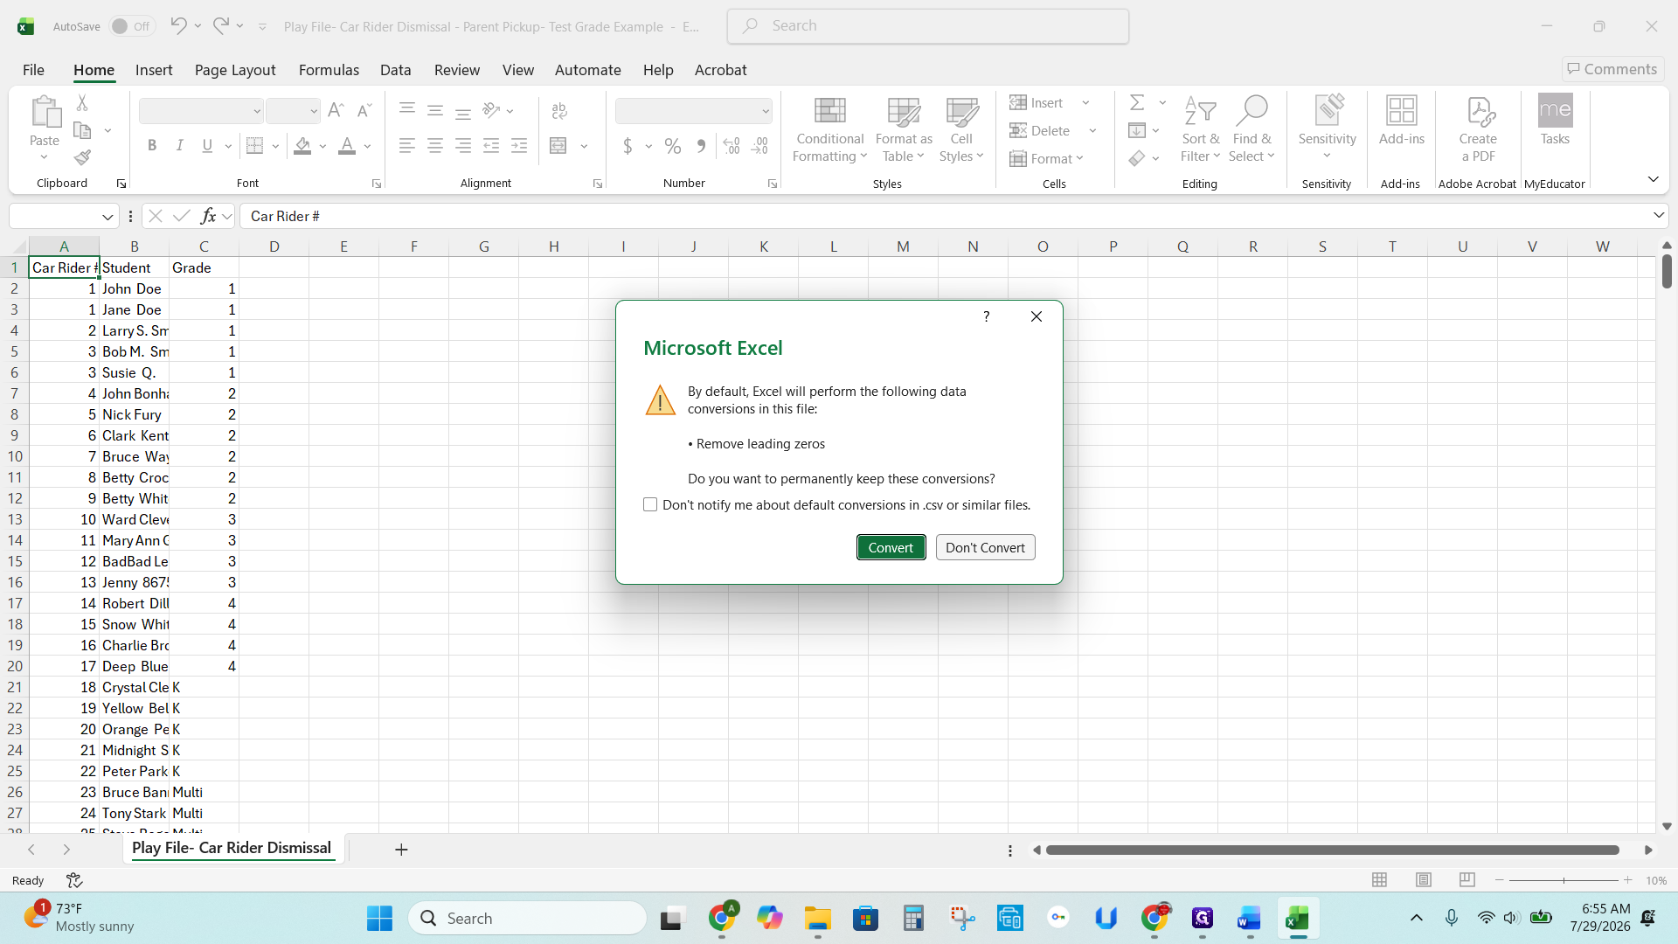Screen dimensions: 1678x944
Task: Switch to the Insert tab
Action: (x=154, y=70)
